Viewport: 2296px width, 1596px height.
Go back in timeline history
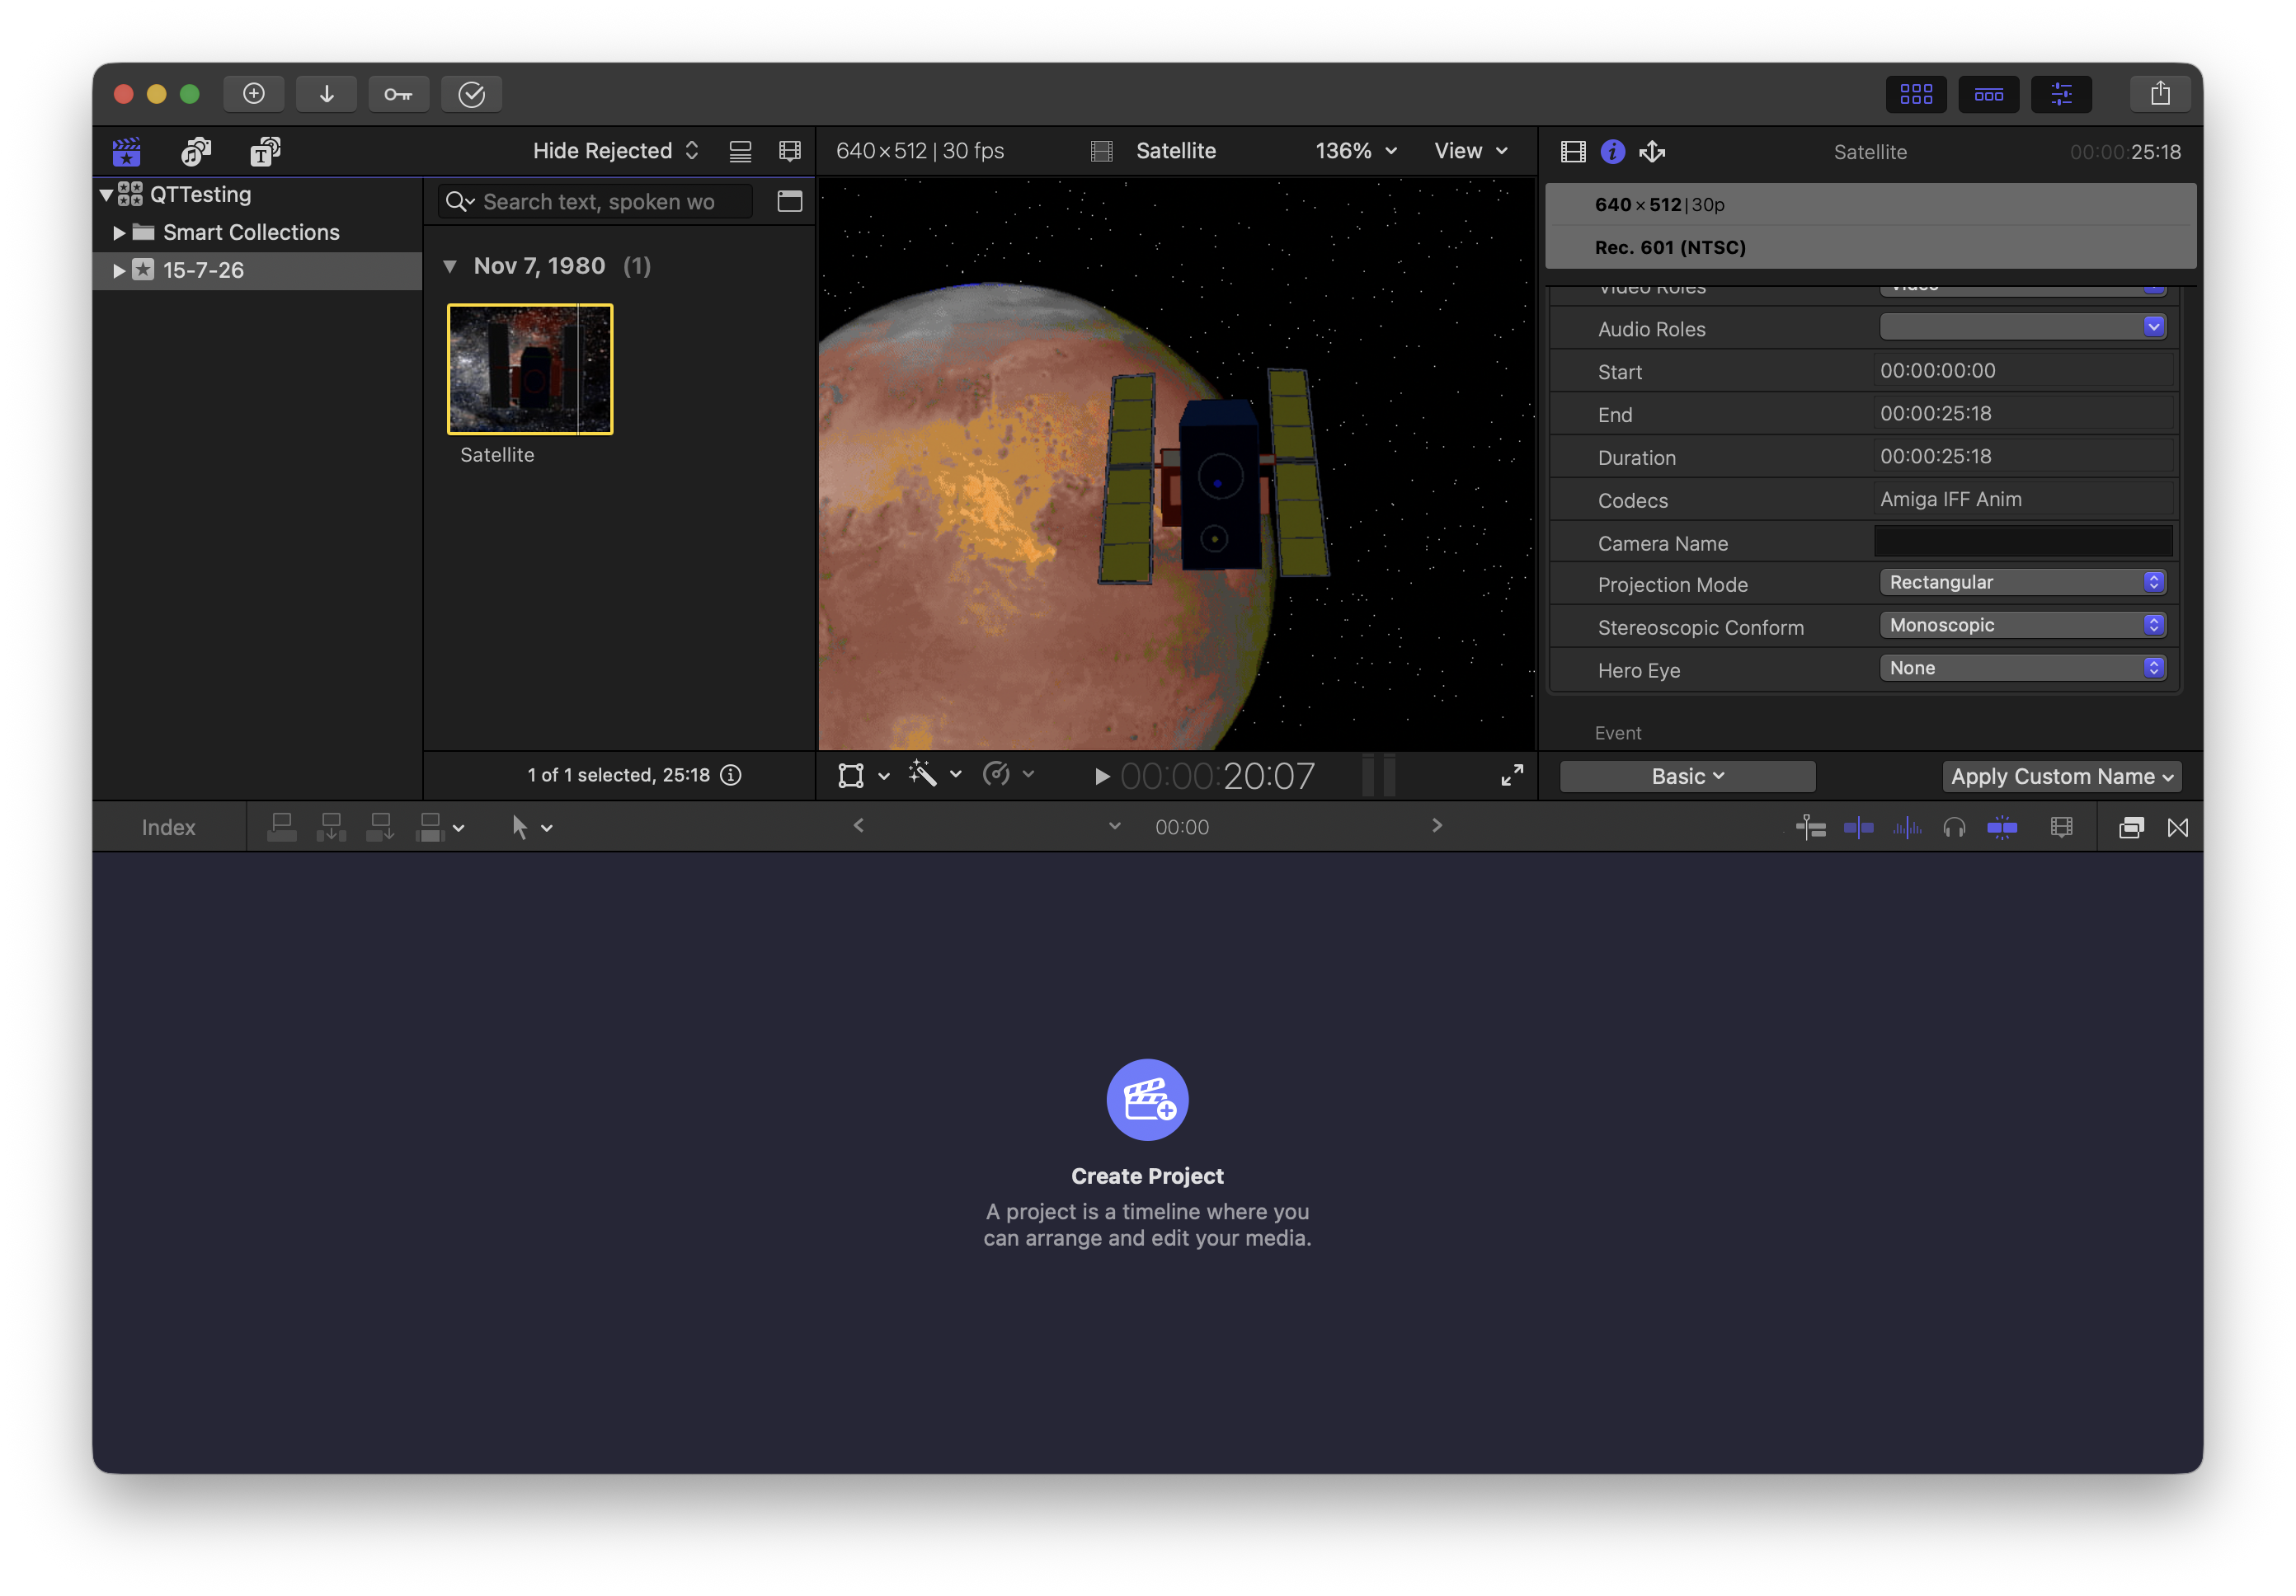tap(858, 827)
